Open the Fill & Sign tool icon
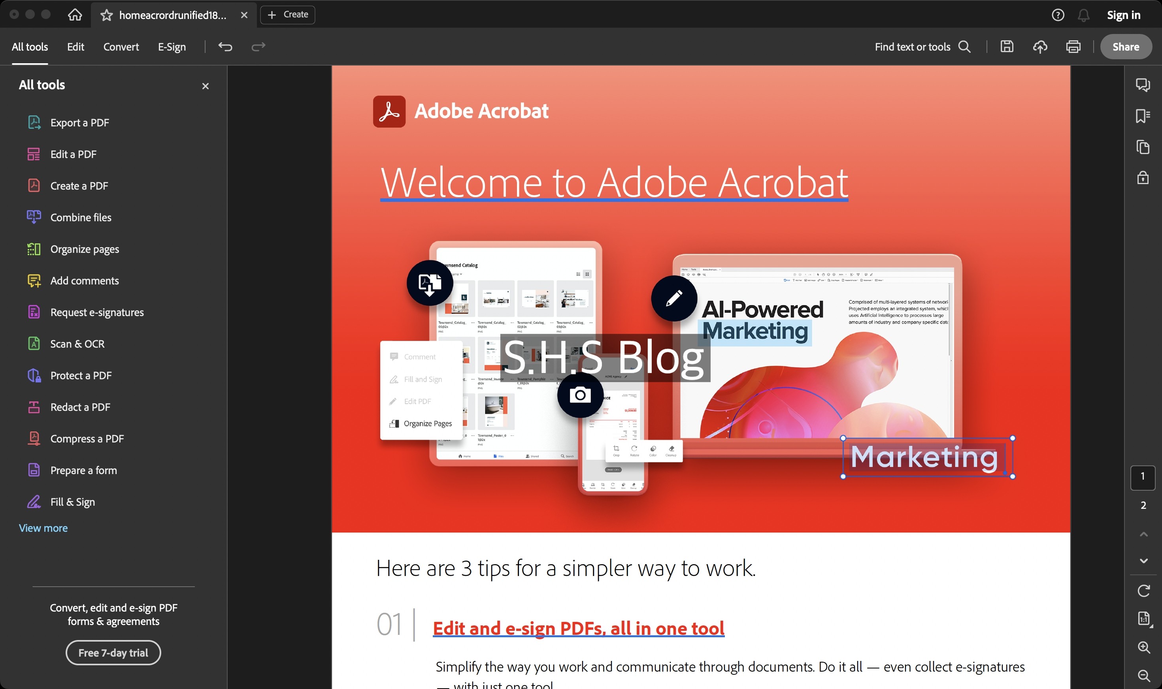This screenshot has height=689, width=1162. [x=34, y=501]
